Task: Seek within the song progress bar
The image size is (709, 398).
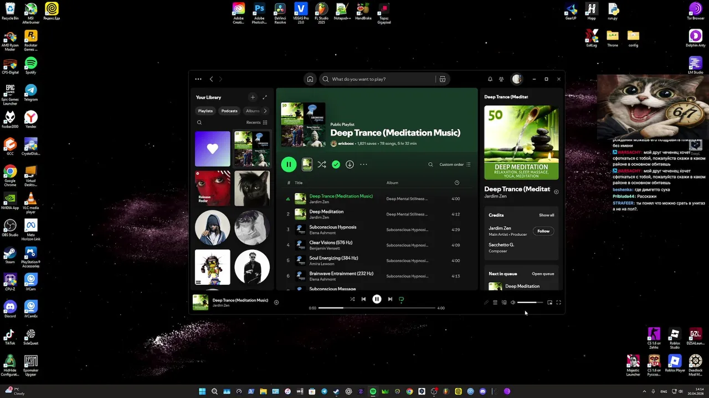Action: (377, 308)
